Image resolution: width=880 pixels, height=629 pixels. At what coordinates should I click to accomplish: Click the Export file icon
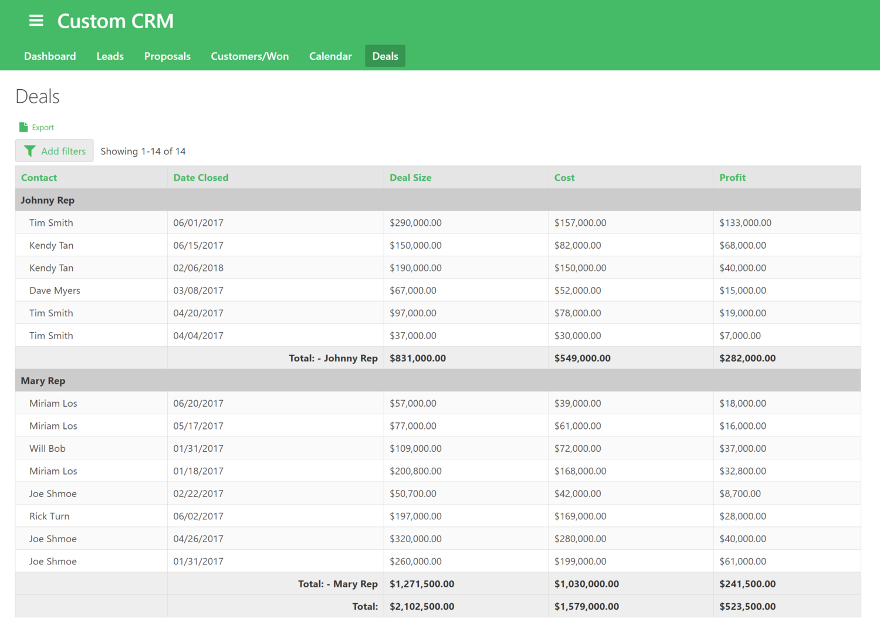[24, 127]
